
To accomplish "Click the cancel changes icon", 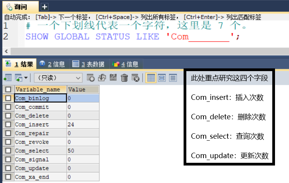I will point(135,78).
